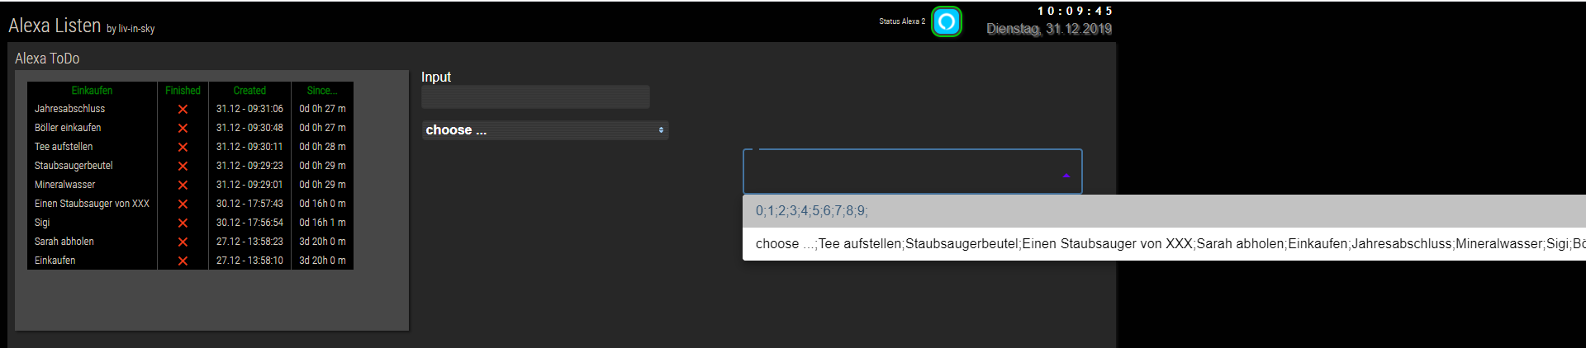The image size is (1586, 348).
Task: Select the Sarah abholen entry
Action: (x=64, y=242)
